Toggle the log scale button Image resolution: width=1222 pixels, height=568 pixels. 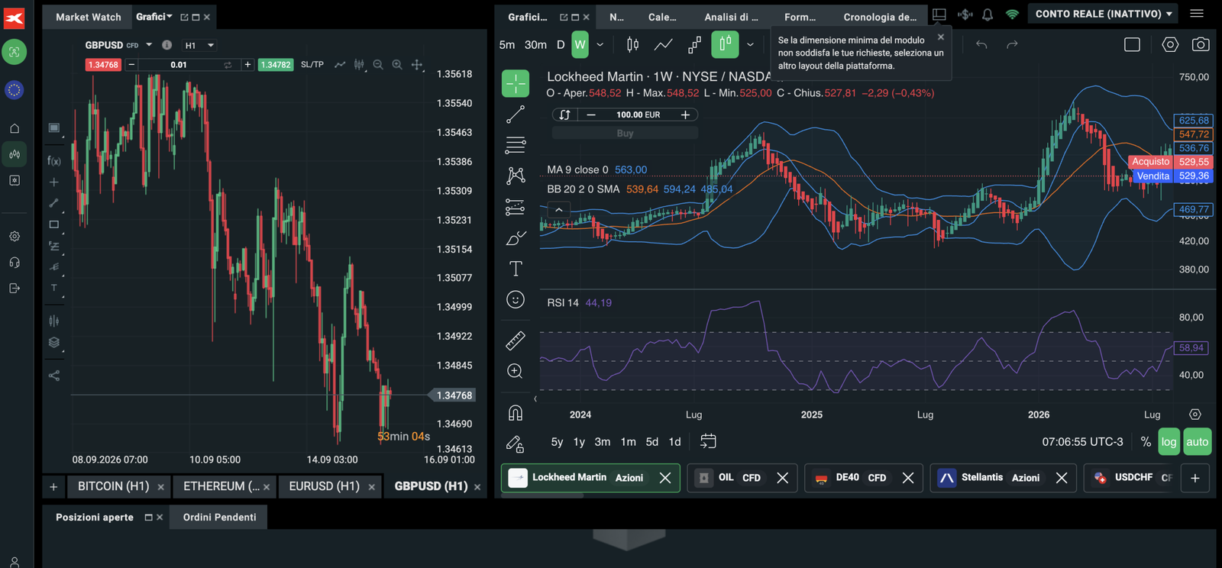(x=1169, y=441)
